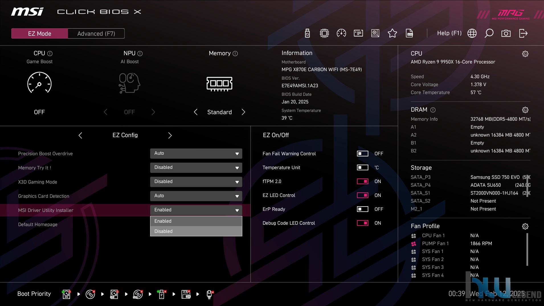Select the Default Homepage row
The width and height of the screenshot is (544, 306).
pyautogui.click(x=125, y=225)
